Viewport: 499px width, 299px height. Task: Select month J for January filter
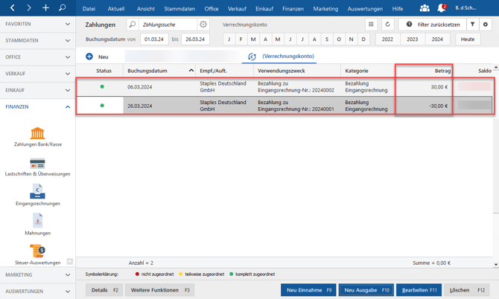tap(229, 39)
